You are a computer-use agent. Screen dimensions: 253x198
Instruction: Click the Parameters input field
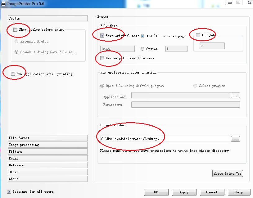tap(186, 105)
